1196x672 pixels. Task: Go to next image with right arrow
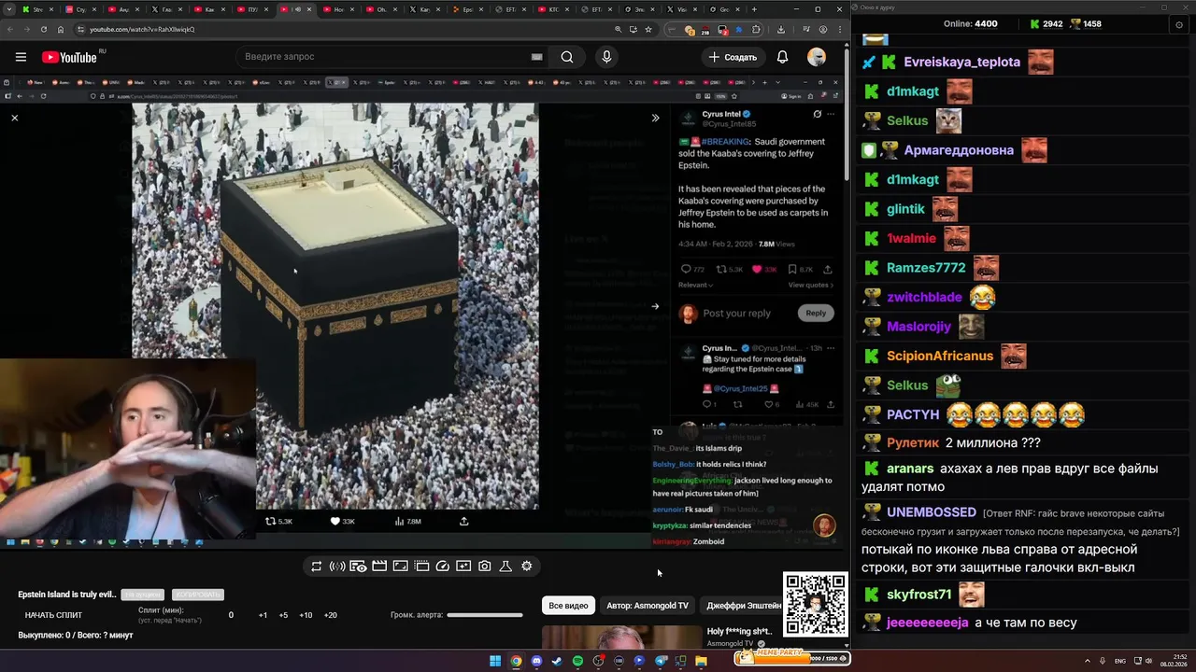tap(655, 306)
